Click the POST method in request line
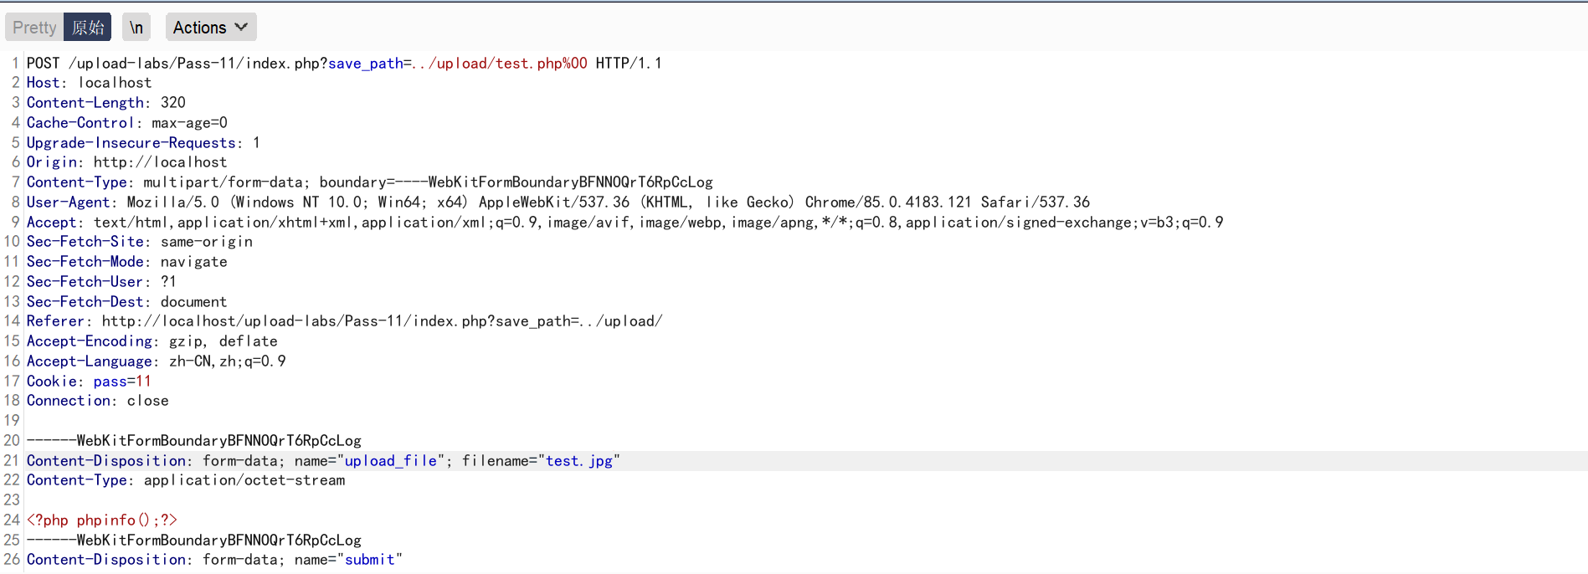Viewport: 1588px width, 574px height. (43, 64)
